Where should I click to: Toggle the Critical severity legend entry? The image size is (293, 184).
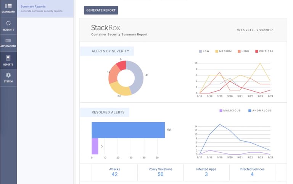point(264,51)
